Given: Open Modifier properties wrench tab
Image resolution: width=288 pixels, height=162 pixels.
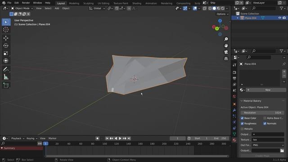Looking at the screenshot, I should (x=234, y=110).
